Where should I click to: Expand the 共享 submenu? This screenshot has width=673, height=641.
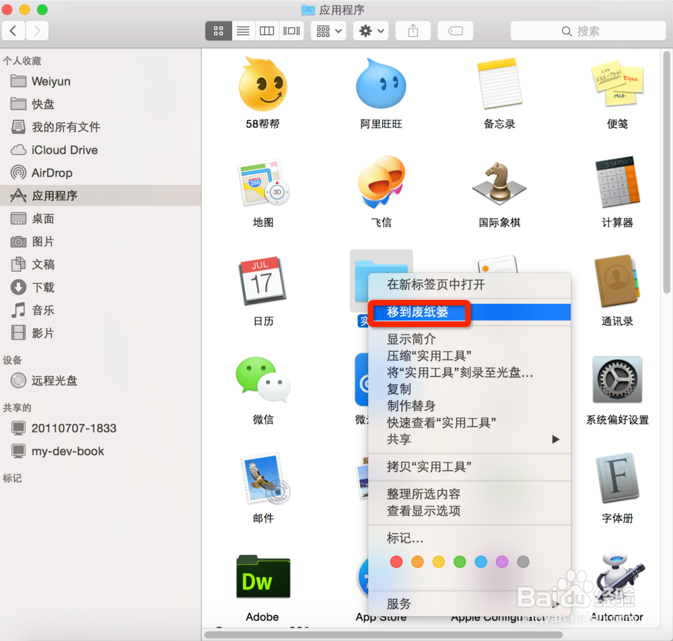point(470,439)
